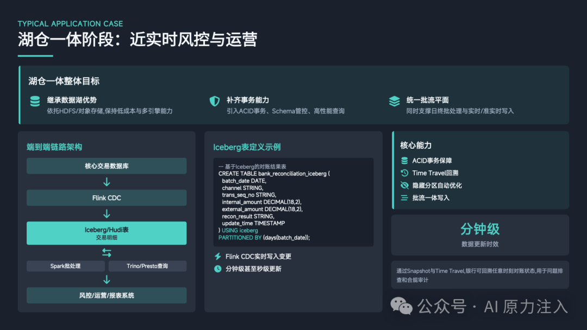Click the CREATE TABLE bank_reconciliation_iceberg line
Image resolution: width=587 pixels, height=330 pixels.
coord(274,174)
